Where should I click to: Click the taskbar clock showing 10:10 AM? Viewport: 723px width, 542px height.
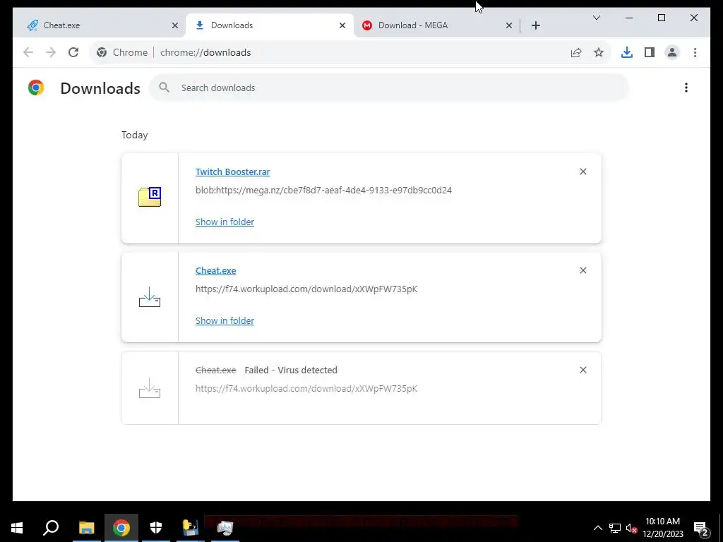click(662, 528)
